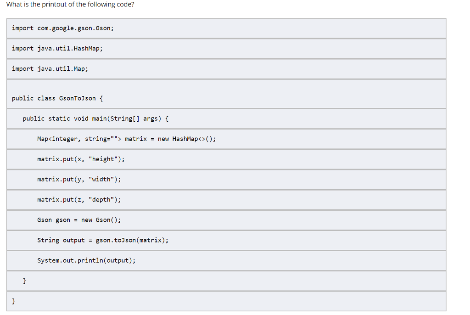Viewport: 470px width, 315px height.
Task: Click the import com.google.gson.Gson line
Action: click(x=62, y=28)
